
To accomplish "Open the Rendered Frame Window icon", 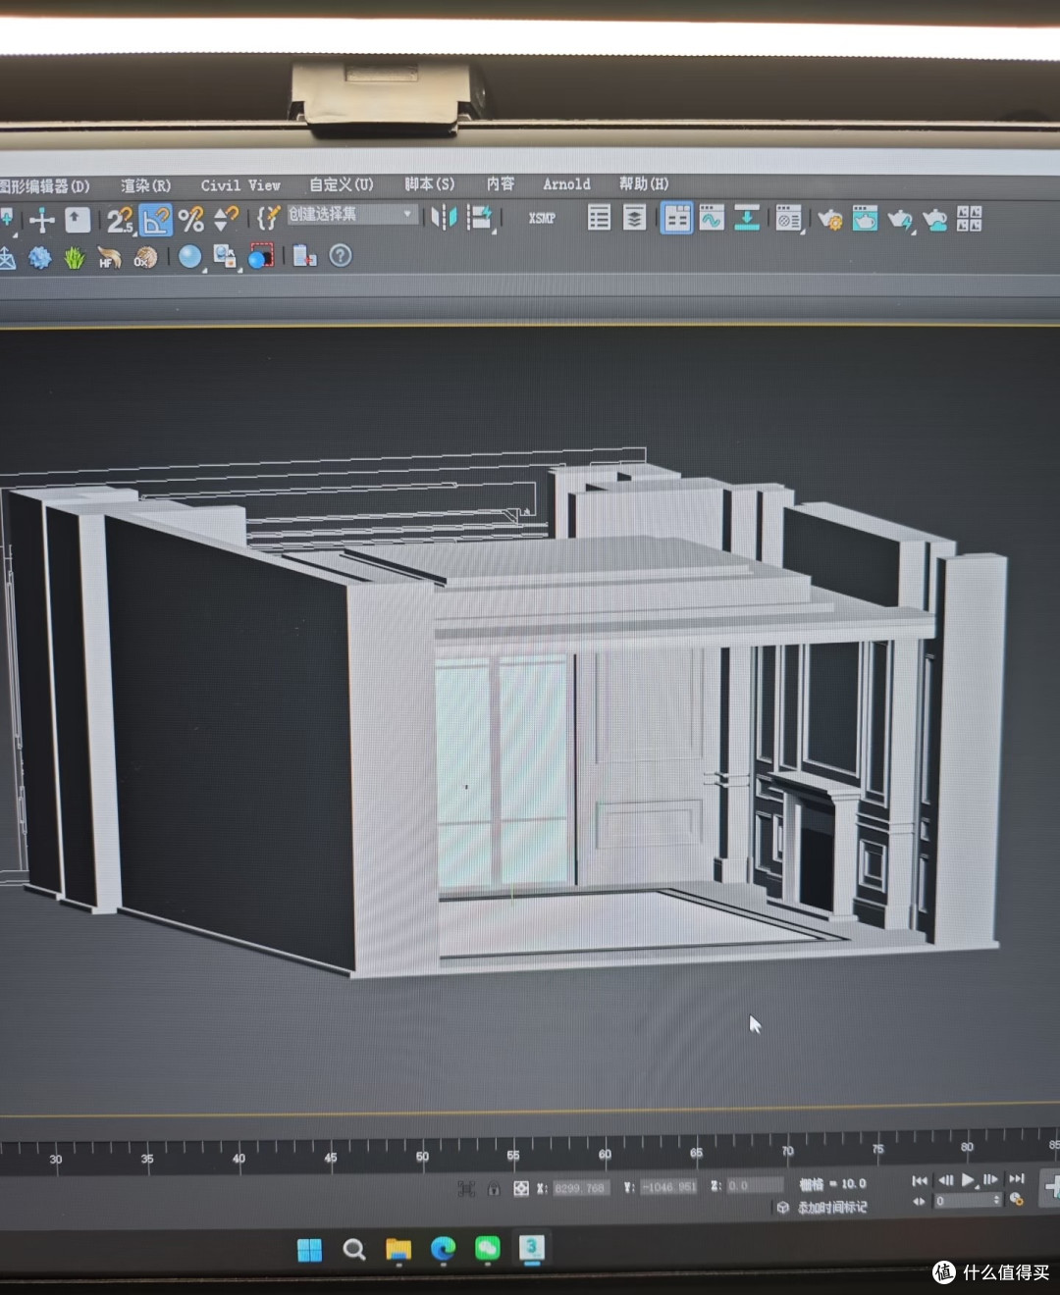I will [x=865, y=218].
